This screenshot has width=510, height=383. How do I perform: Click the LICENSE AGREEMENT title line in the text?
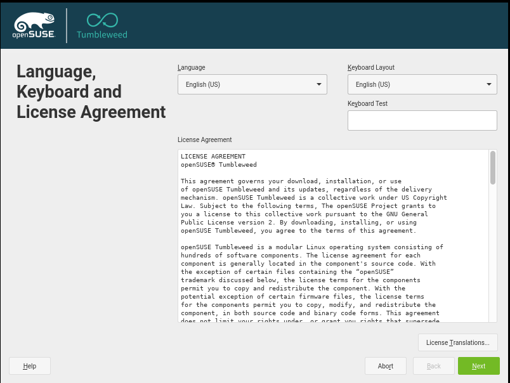(x=213, y=156)
